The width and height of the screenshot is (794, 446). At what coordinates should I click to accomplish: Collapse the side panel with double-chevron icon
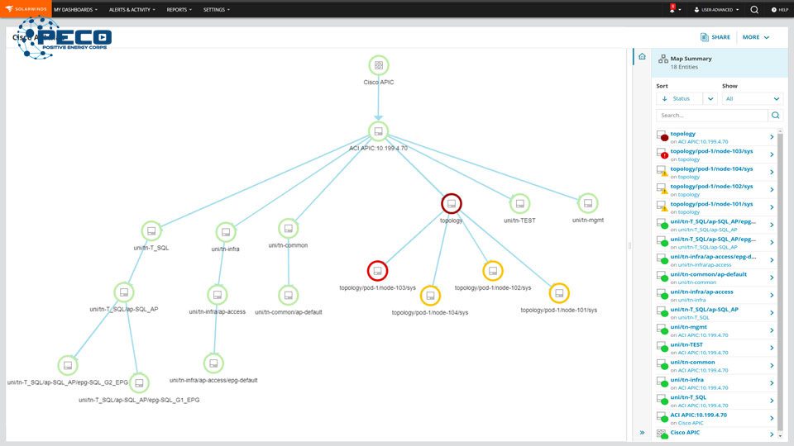(642, 432)
